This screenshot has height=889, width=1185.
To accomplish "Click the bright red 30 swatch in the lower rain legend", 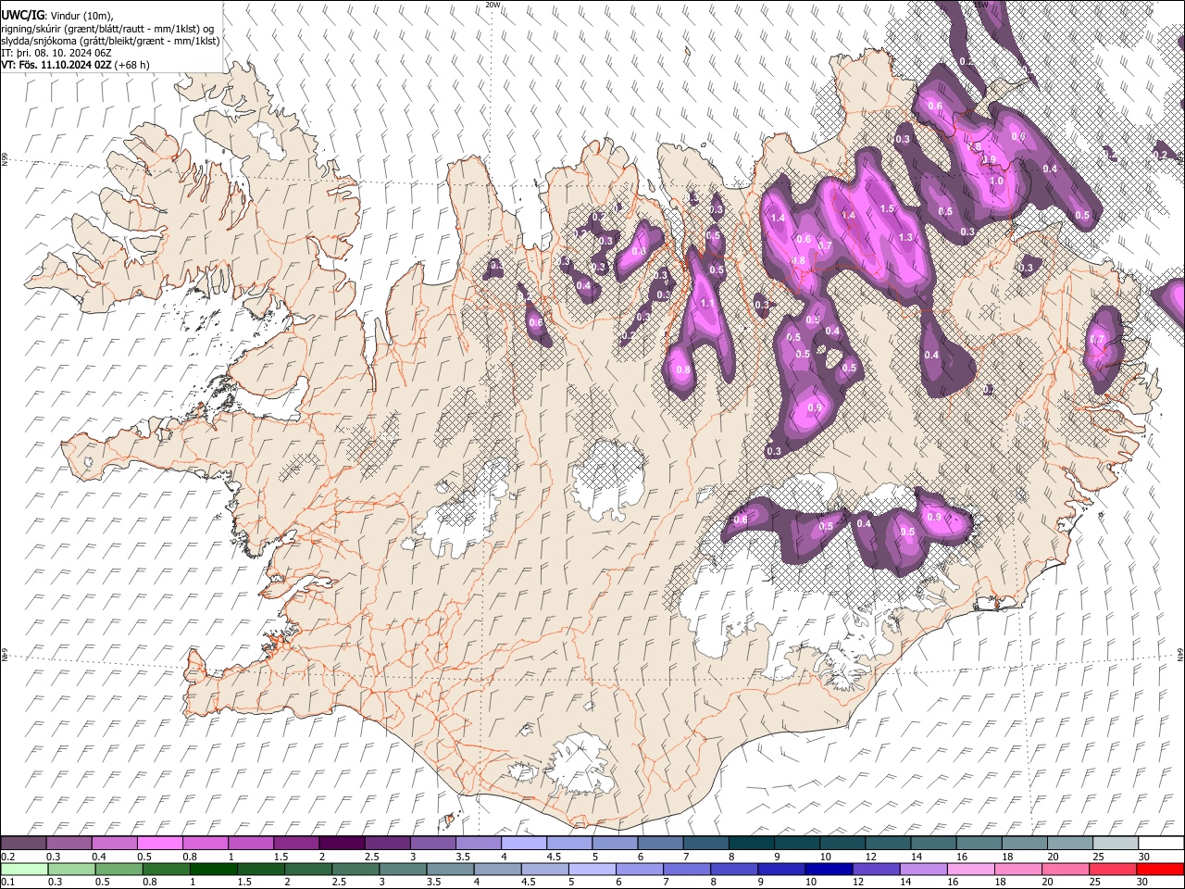I will (1159, 869).
